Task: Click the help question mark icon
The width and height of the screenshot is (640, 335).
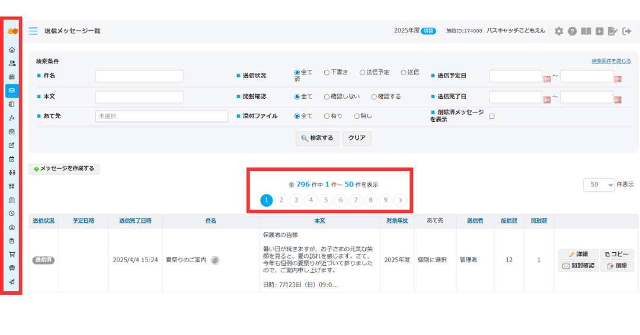Action: point(572,31)
